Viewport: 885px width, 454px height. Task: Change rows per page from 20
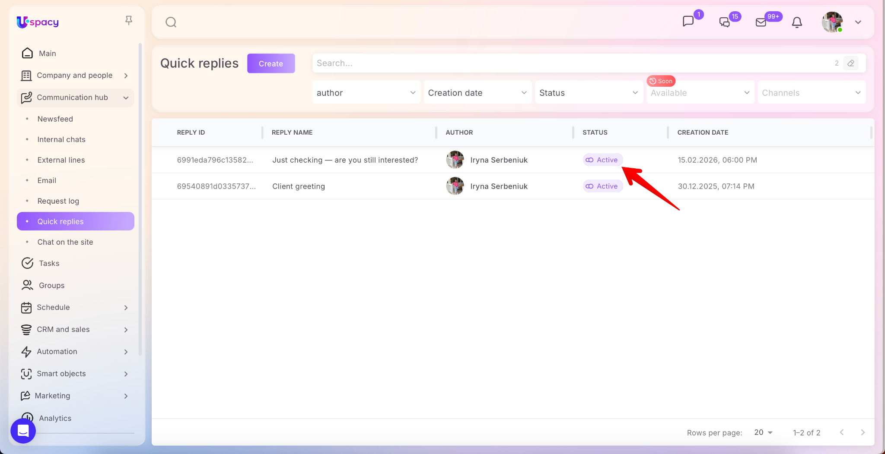763,432
